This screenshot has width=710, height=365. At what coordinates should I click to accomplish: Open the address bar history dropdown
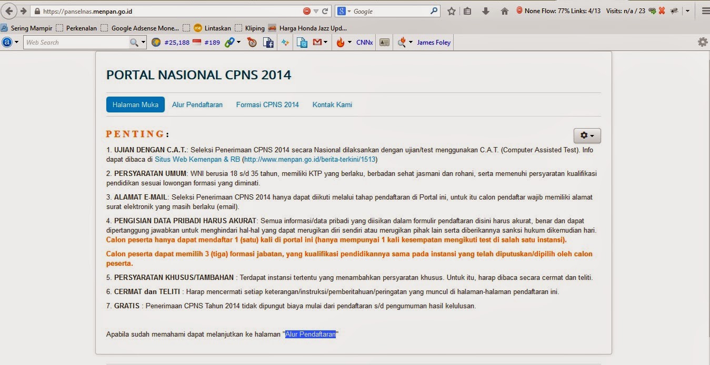coord(316,11)
